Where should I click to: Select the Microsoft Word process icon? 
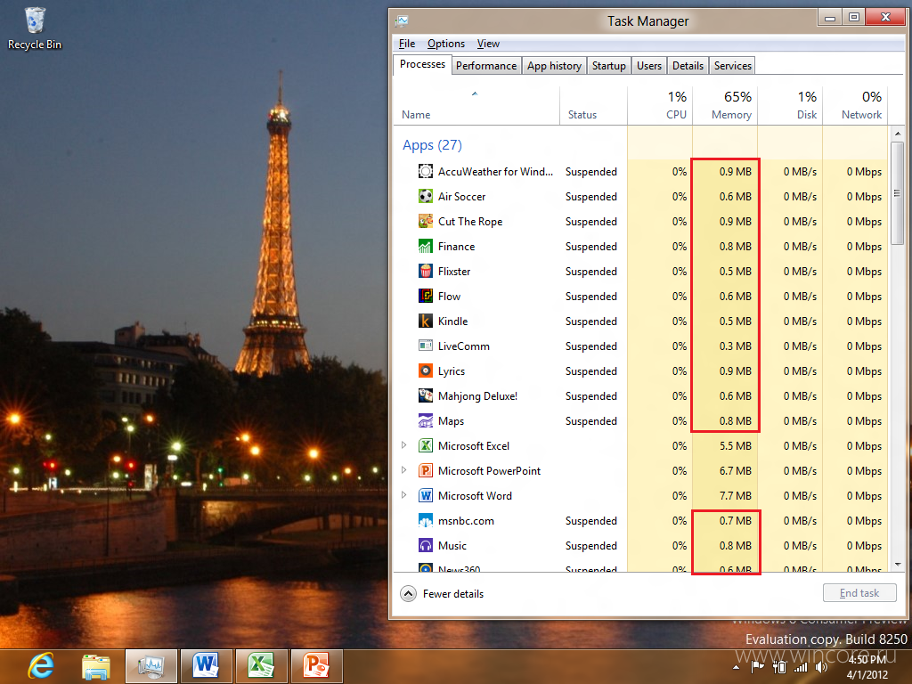pyautogui.click(x=425, y=496)
